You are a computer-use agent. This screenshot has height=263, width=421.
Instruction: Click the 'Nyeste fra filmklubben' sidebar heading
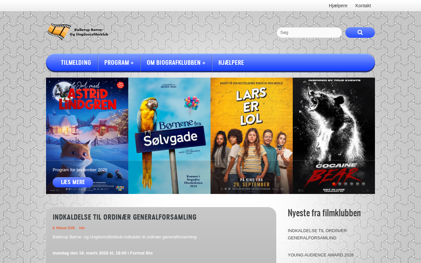click(324, 213)
